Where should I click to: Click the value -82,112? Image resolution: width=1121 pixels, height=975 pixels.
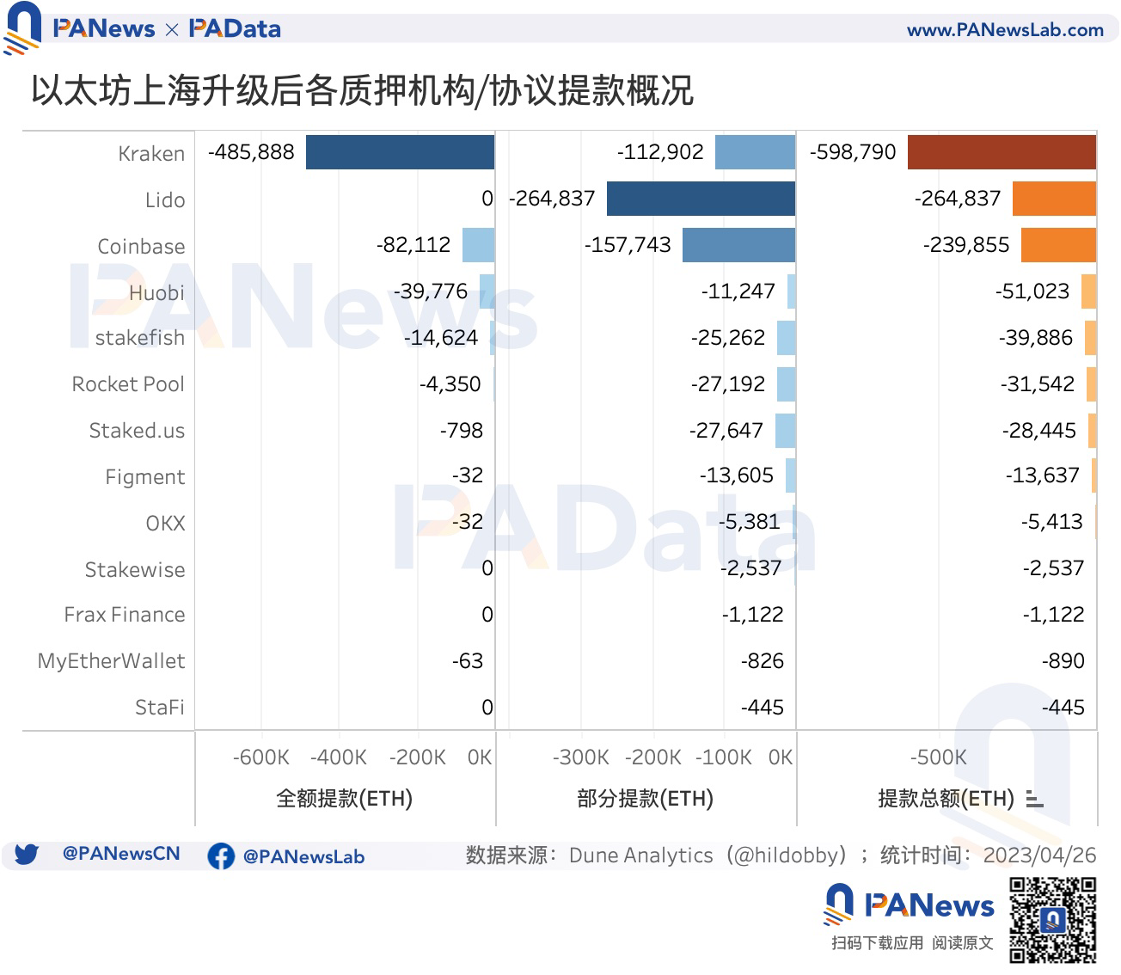tap(413, 245)
